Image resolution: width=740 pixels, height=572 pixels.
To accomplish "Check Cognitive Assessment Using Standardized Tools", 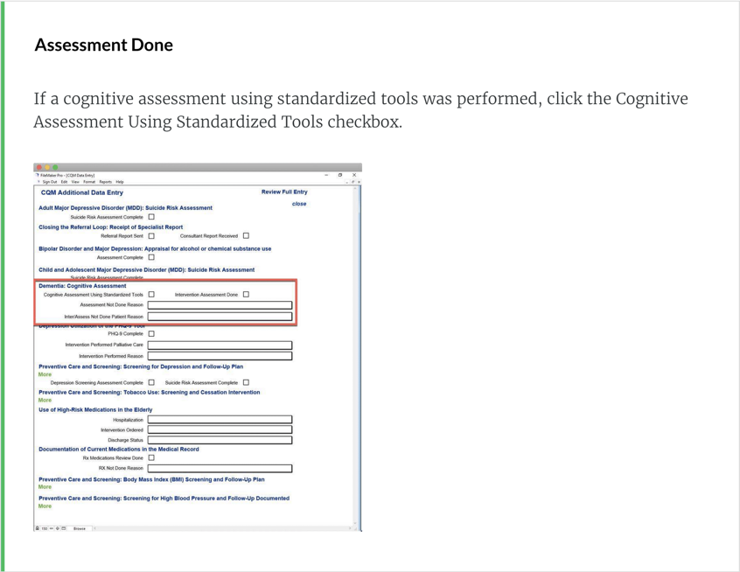I will pyautogui.click(x=151, y=295).
